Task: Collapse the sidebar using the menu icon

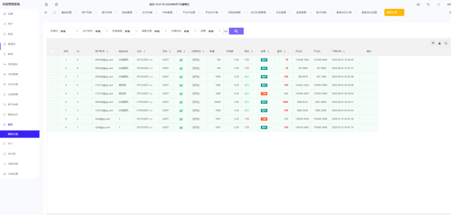Action: (x=46, y=4)
